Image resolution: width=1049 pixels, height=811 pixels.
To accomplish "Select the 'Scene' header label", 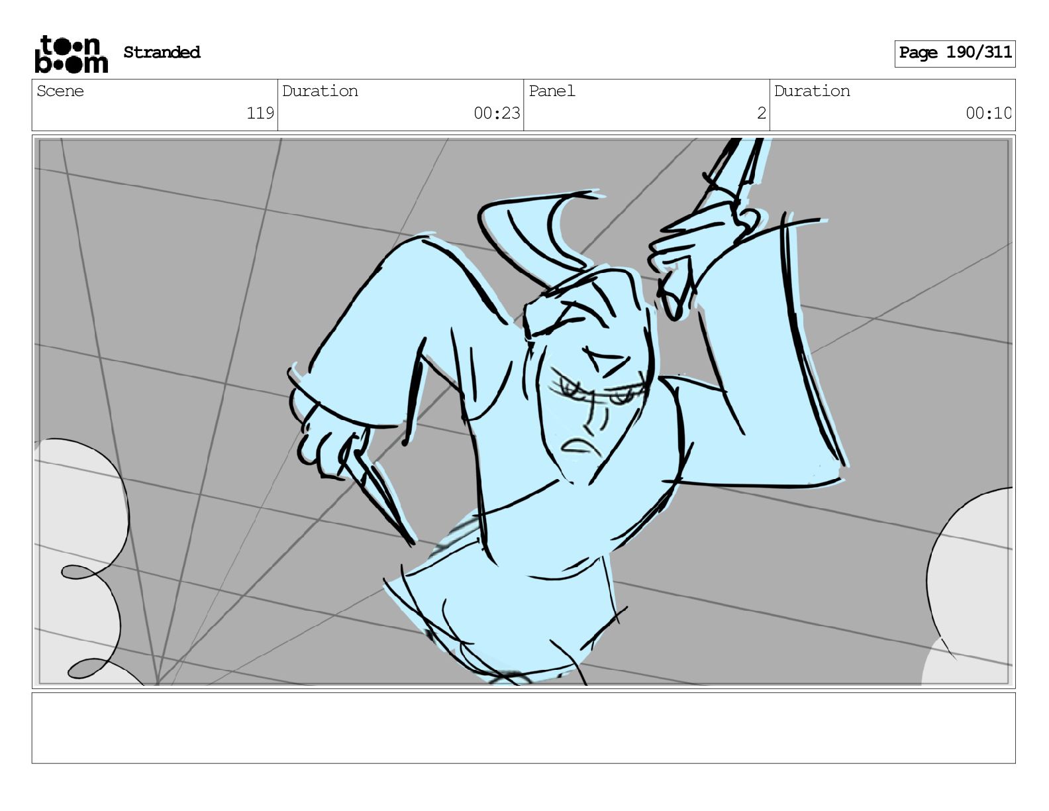I will (x=60, y=91).
